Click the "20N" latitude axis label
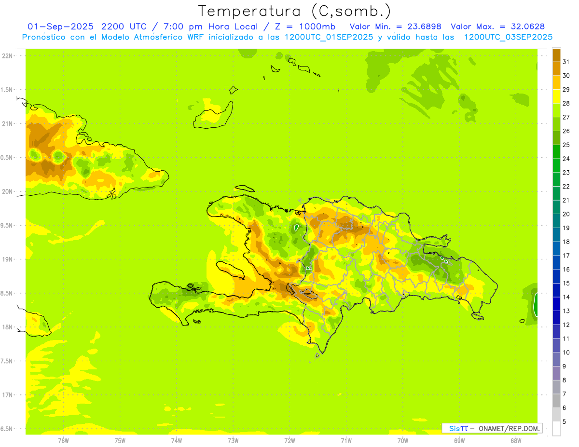The image size is (579, 447). tap(7, 191)
